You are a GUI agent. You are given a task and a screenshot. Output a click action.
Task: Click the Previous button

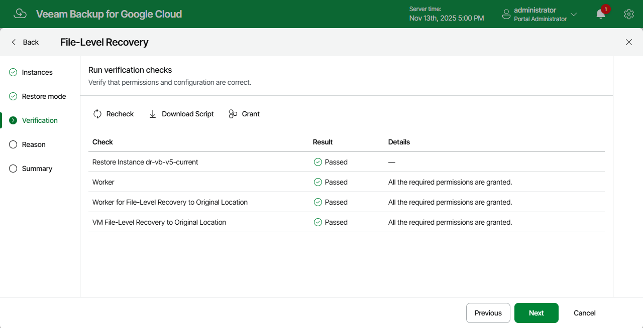488,313
